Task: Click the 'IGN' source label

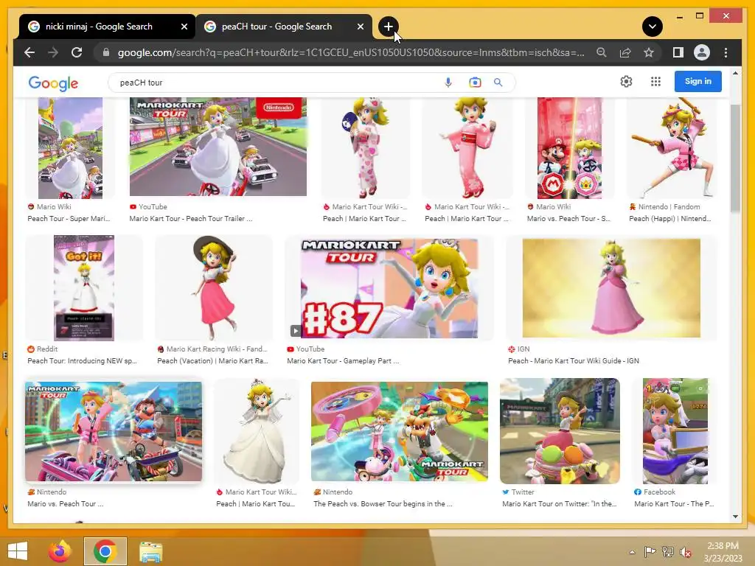Action: [523, 349]
